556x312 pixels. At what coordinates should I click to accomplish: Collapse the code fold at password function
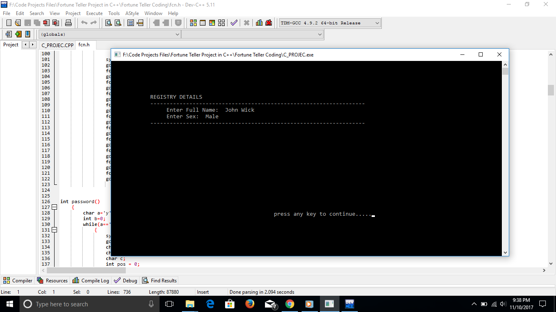click(x=54, y=207)
